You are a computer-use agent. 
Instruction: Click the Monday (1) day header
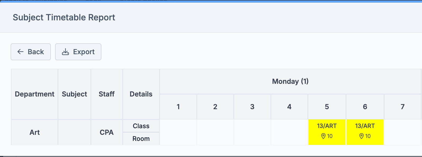(x=290, y=81)
